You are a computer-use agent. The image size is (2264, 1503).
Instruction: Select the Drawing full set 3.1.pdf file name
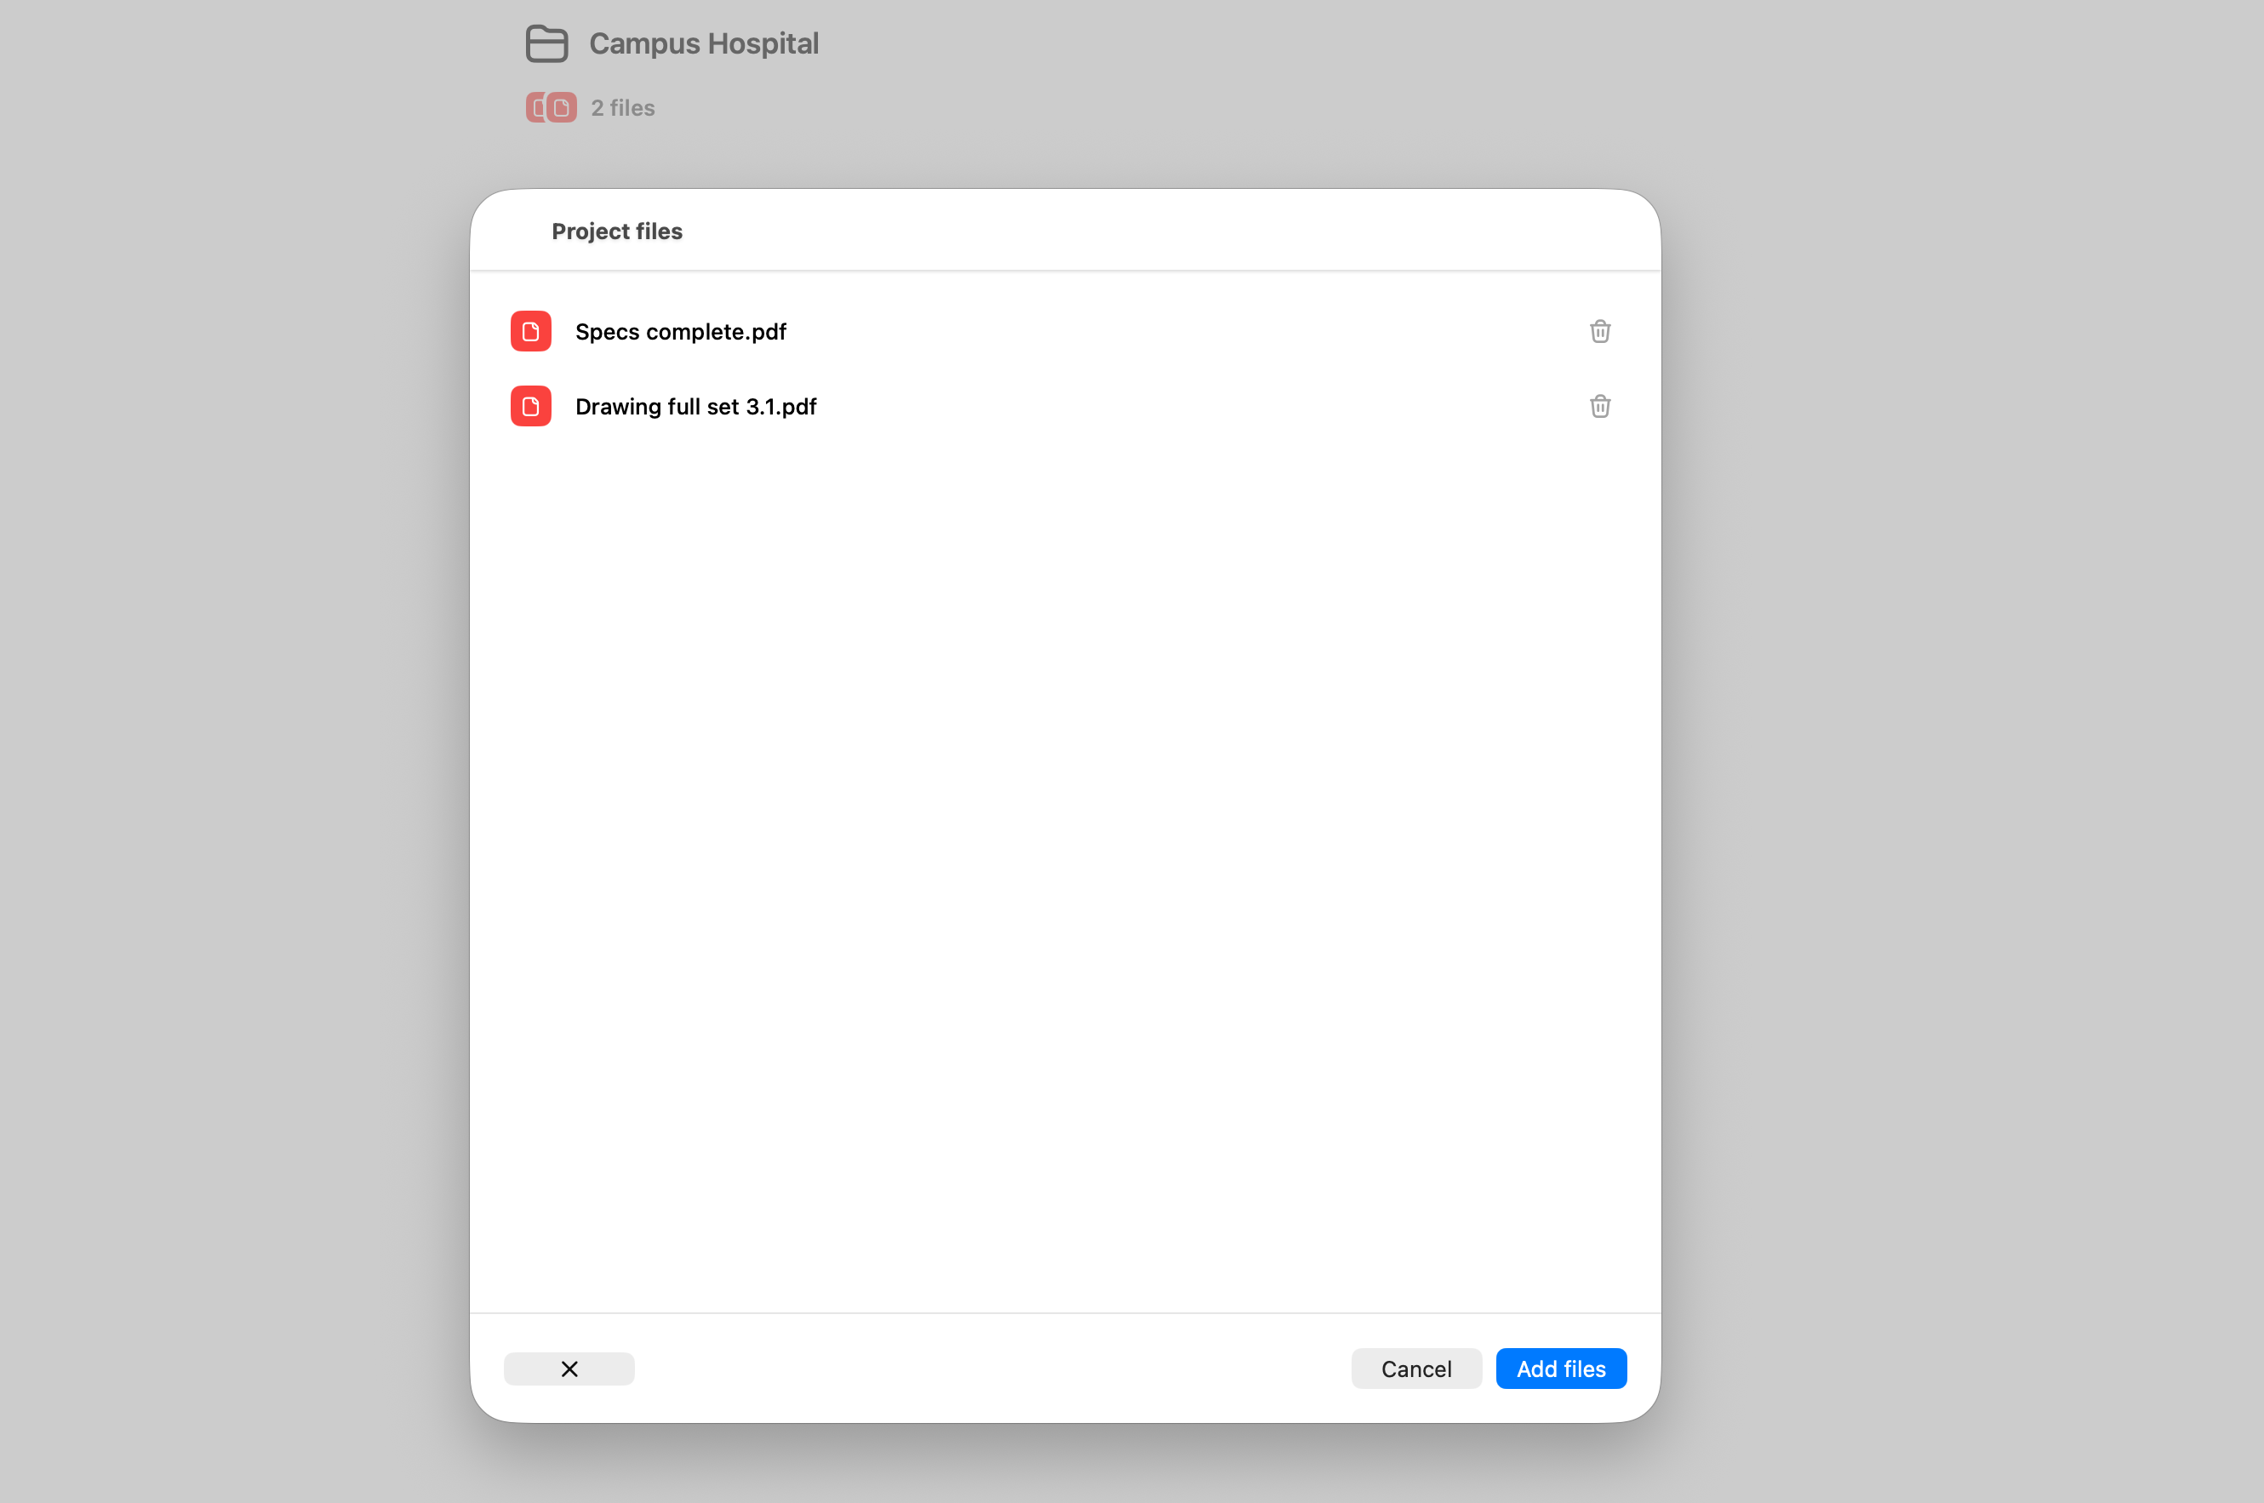pos(696,405)
